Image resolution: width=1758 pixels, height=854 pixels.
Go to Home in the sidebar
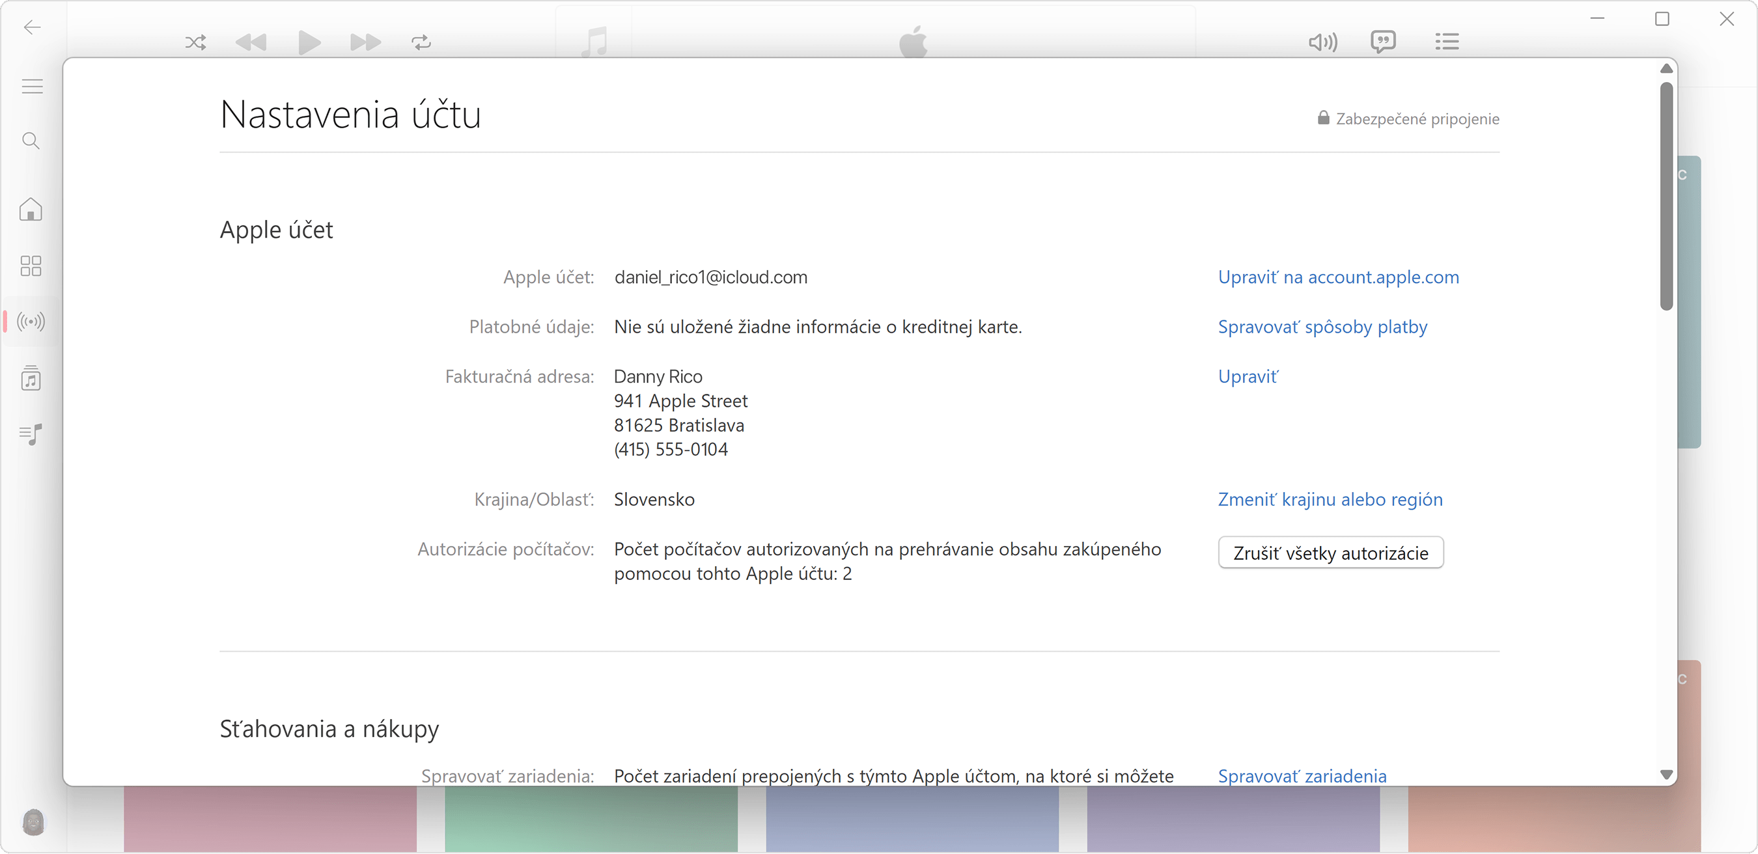(x=31, y=210)
